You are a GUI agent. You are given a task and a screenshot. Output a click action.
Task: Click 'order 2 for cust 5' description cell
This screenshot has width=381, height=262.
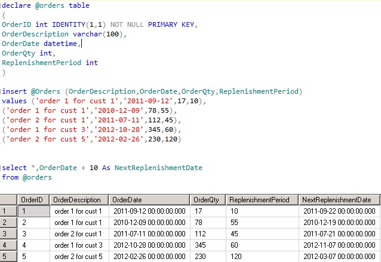click(79, 257)
